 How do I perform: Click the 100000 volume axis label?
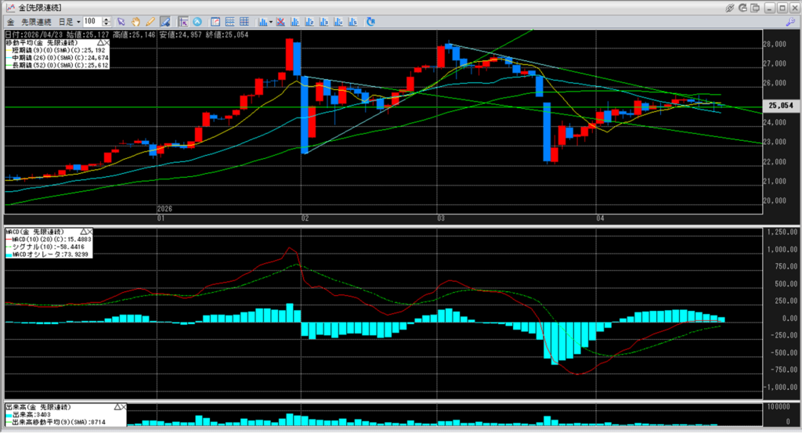coord(778,406)
